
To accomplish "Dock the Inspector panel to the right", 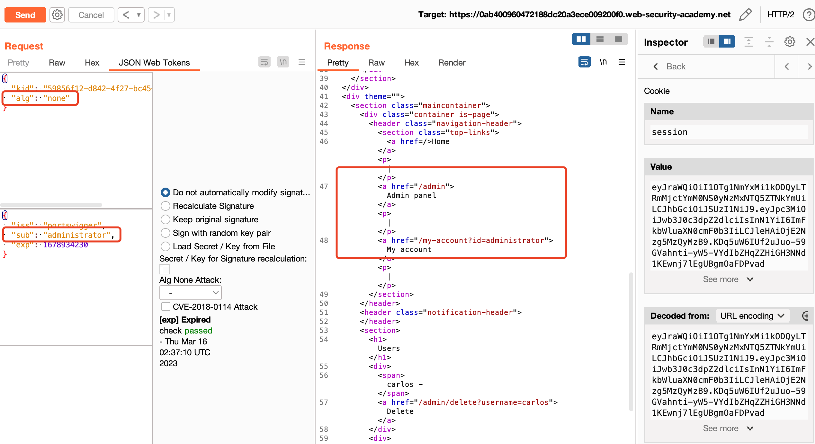I will 727,41.
